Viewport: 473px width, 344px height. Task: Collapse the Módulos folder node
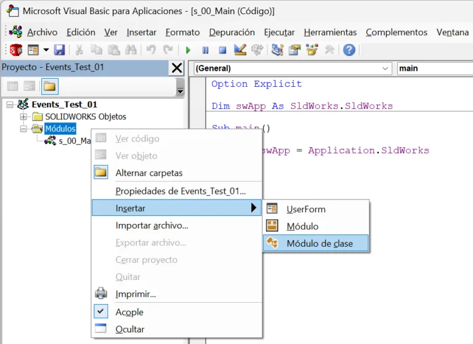pyautogui.click(x=23, y=129)
